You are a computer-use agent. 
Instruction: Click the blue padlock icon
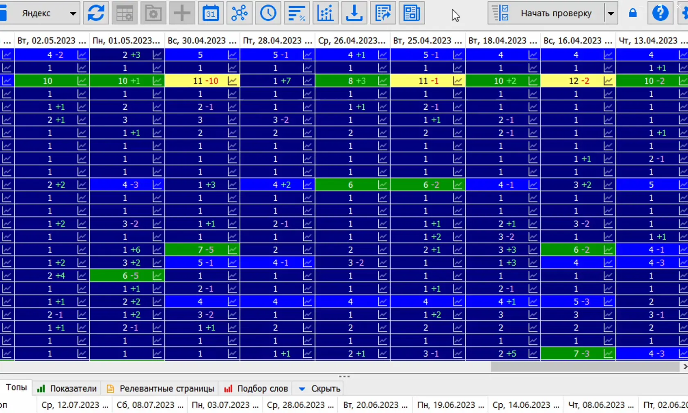point(633,13)
